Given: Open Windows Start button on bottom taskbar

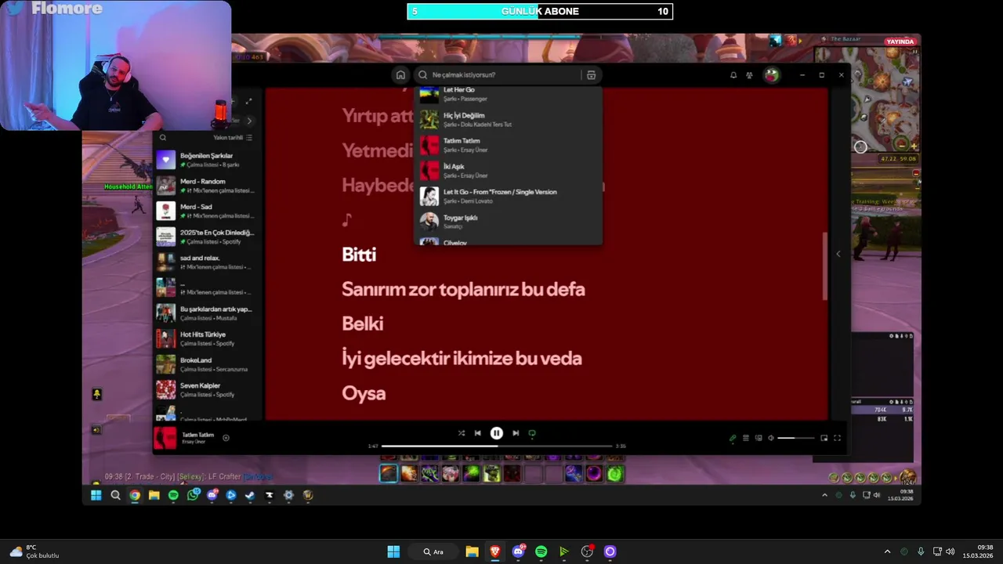Looking at the screenshot, I should 393,551.
